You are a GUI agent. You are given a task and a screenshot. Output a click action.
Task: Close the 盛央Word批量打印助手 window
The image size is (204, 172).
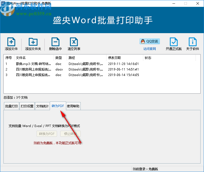pos(198,3)
